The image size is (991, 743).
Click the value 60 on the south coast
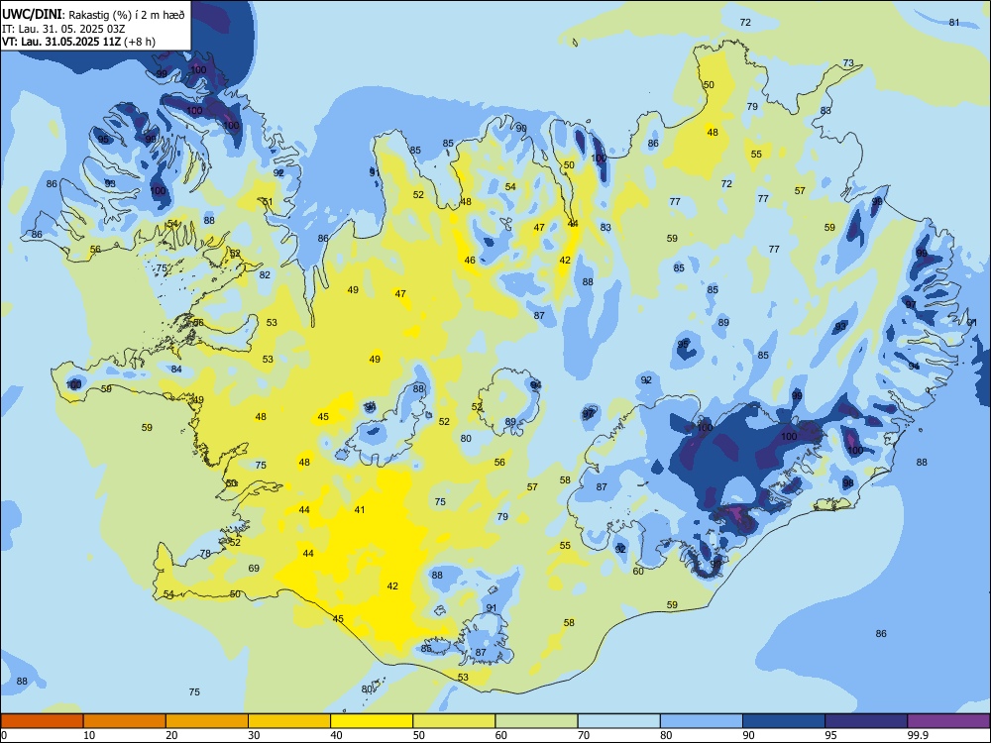coord(638,572)
